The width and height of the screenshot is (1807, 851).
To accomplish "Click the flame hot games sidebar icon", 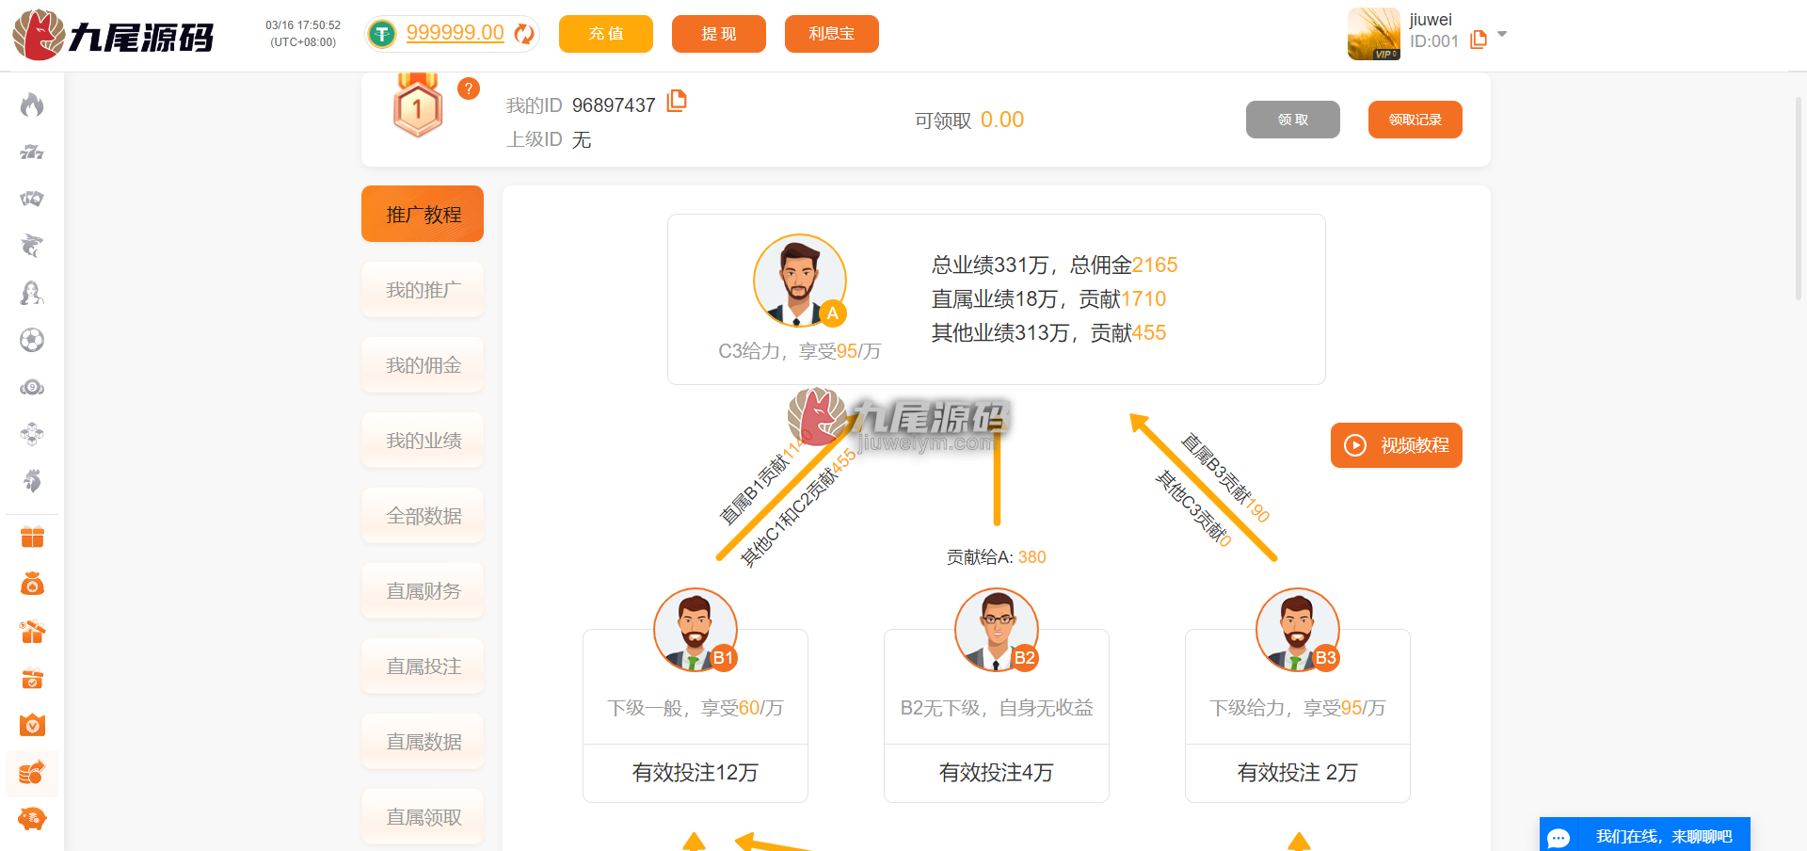I will click(x=32, y=104).
